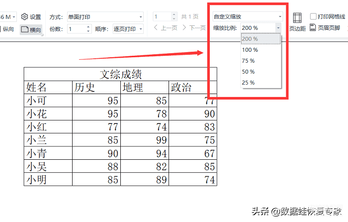Click the name cell 小可
The height and width of the screenshot is (222, 348).
(48, 101)
